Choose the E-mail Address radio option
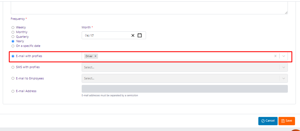 pyautogui.click(x=13, y=91)
